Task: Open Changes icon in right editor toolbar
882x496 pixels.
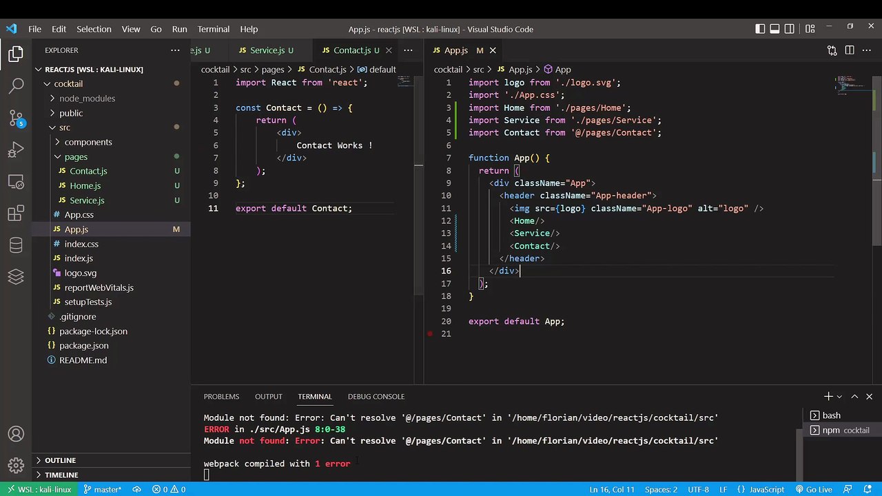Action: click(832, 50)
